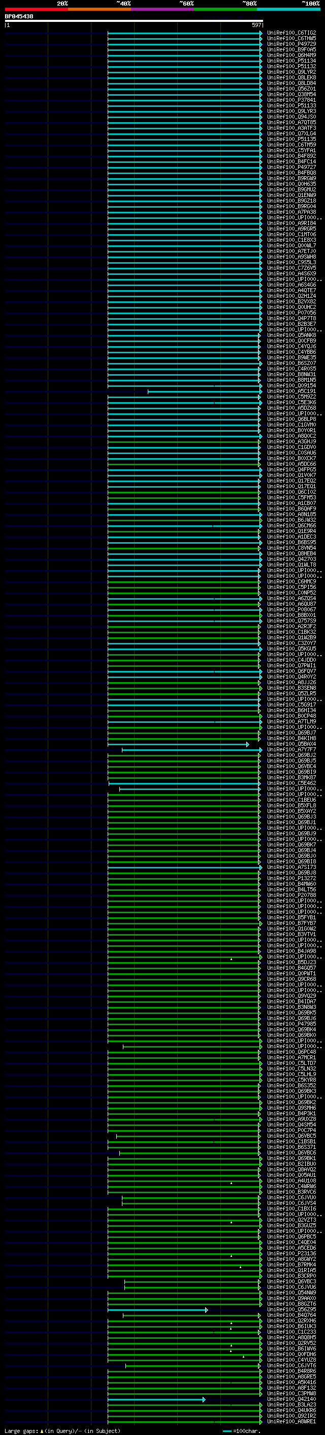Select hit UniRef100_Q38M54
325x1435 pixels.
tap(291, 95)
